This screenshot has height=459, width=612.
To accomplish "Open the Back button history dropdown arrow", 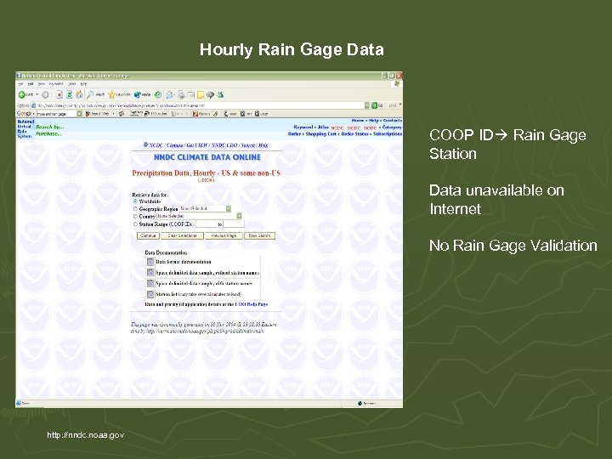I will click(37, 94).
